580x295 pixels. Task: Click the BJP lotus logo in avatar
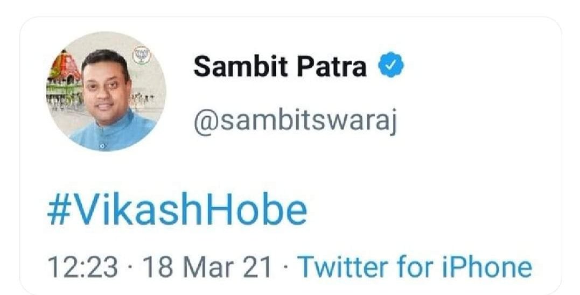point(142,55)
